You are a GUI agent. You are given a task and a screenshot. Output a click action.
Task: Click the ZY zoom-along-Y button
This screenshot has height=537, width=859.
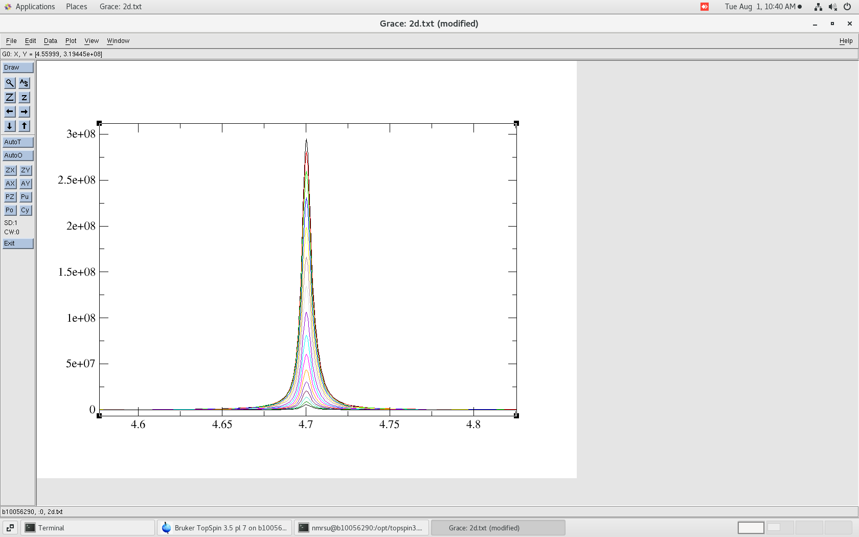coord(26,170)
